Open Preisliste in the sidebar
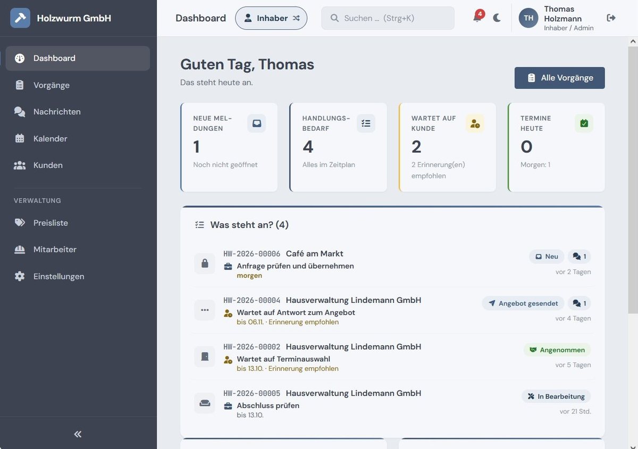Viewport: 638px width, 449px height. point(78,223)
